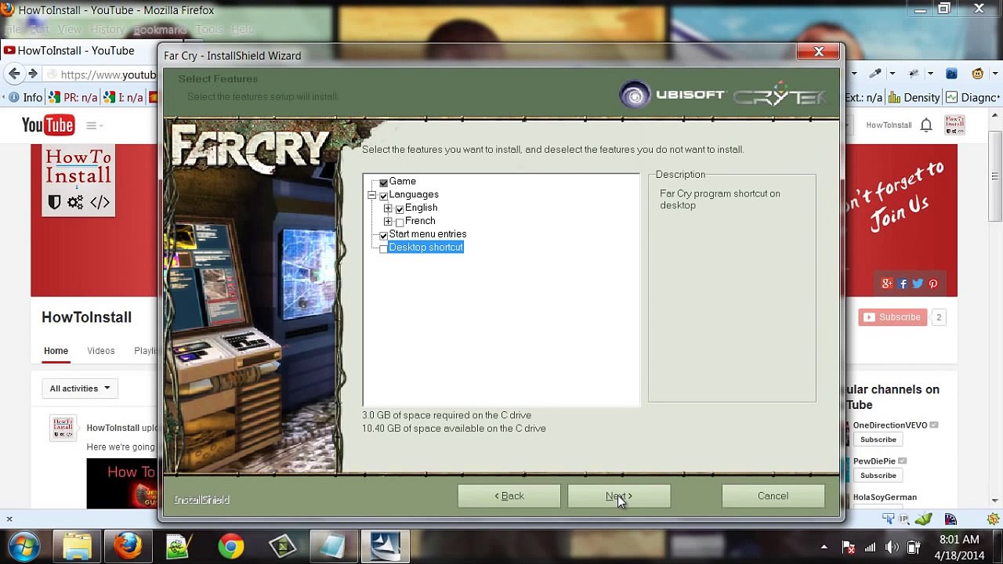Image resolution: width=1003 pixels, height=564 pixels.
Task: Select the English tree label
Action: click(x=422, y=208)
